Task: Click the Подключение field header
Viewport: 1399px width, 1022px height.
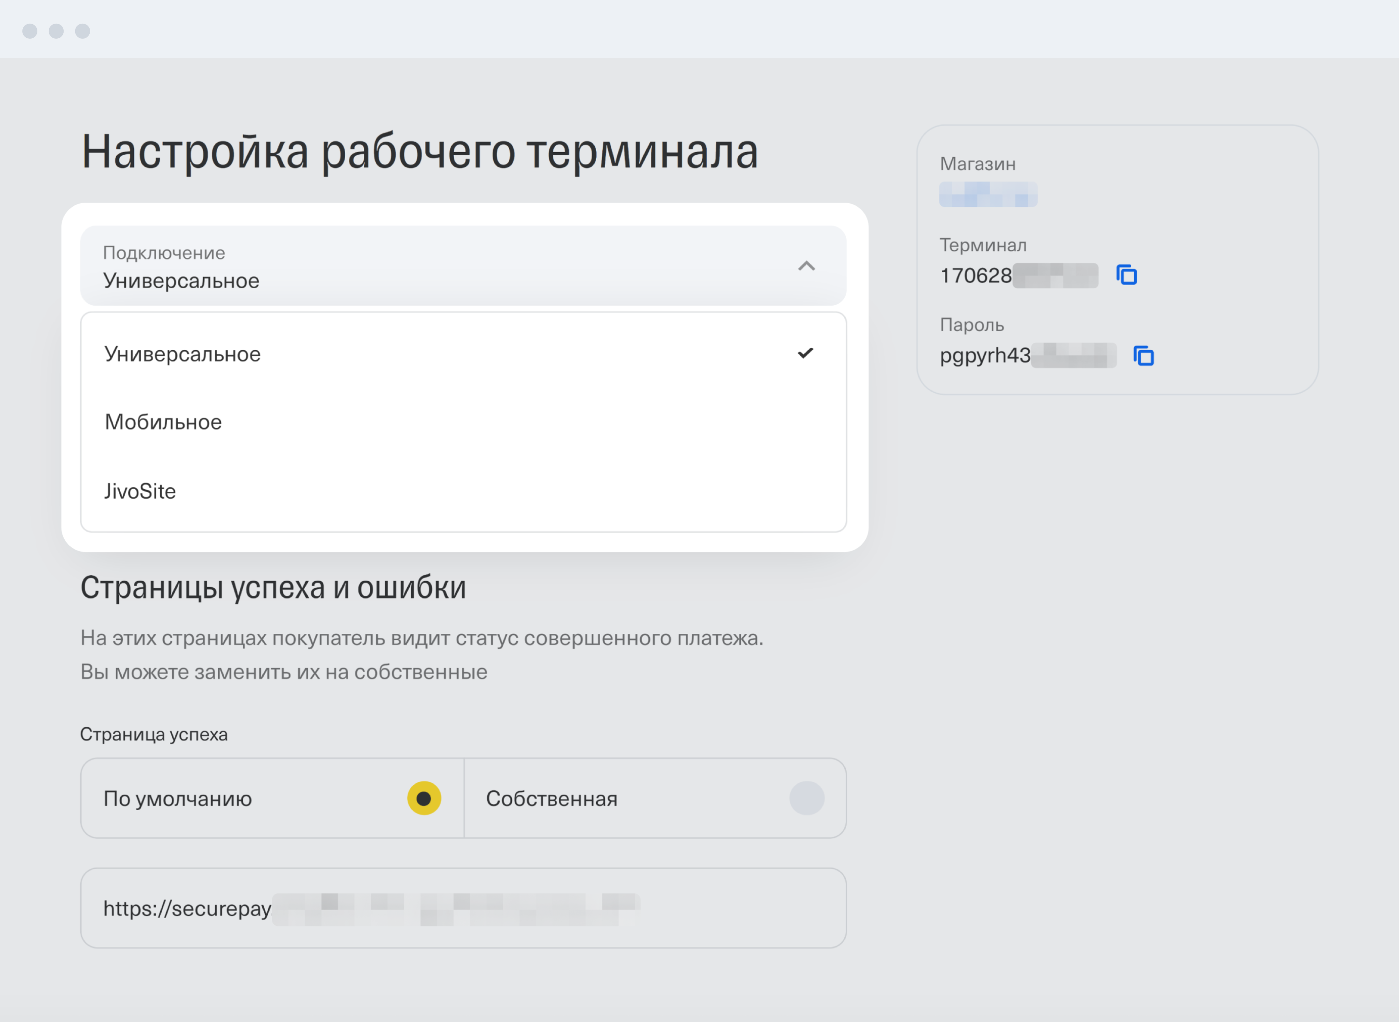Action: (x=433, y=266)
